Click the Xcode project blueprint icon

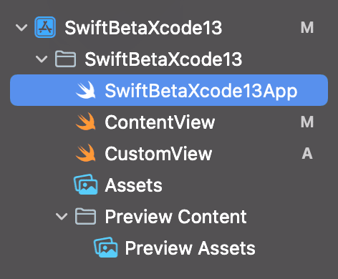tap(45, 27)
